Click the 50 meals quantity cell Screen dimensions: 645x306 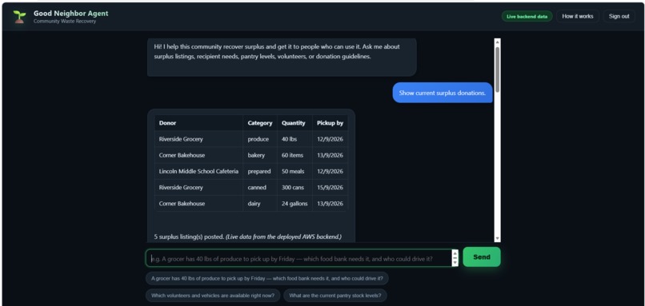click(x=294, y=171)
